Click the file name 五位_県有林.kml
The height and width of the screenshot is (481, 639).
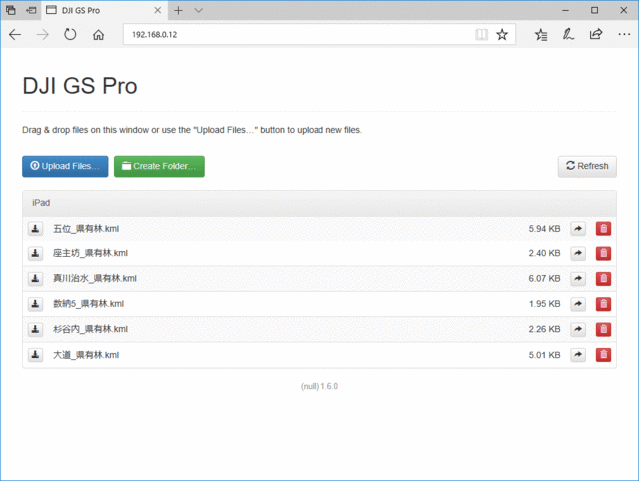(x=86, y=229)
